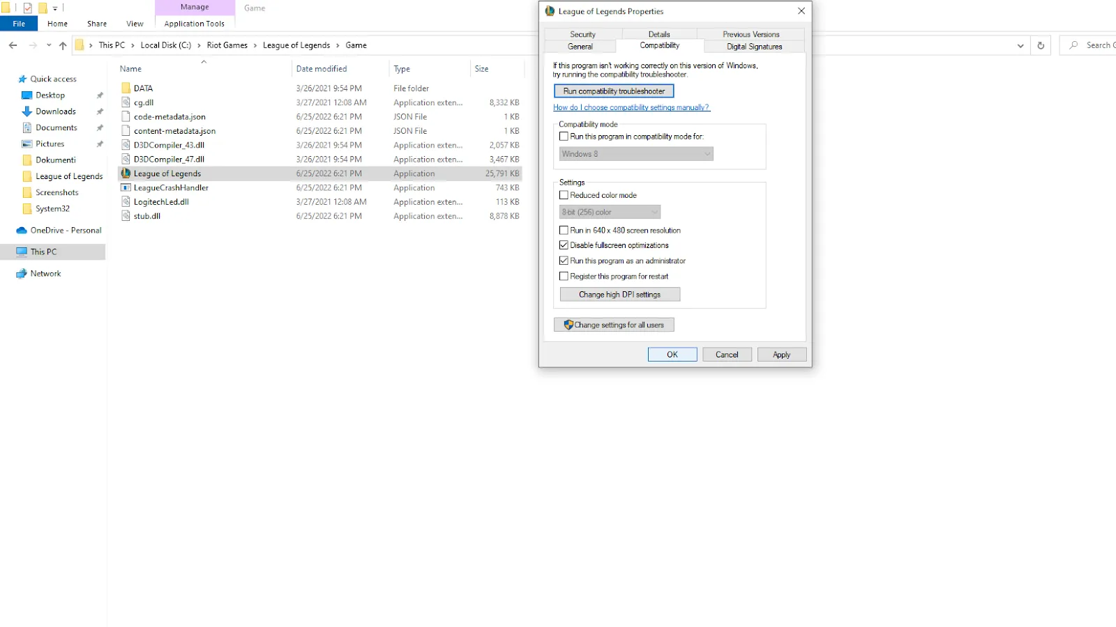
Task: Click the D3DCompiler_47.dll file icon
Action: (x=126, y=159)
